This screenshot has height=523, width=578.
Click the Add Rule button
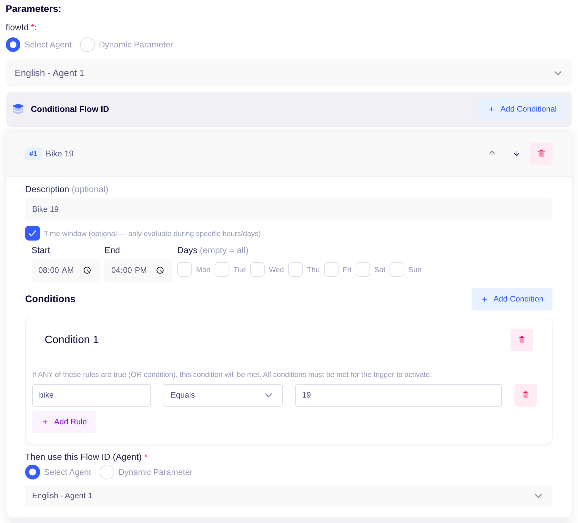(64, 422)
